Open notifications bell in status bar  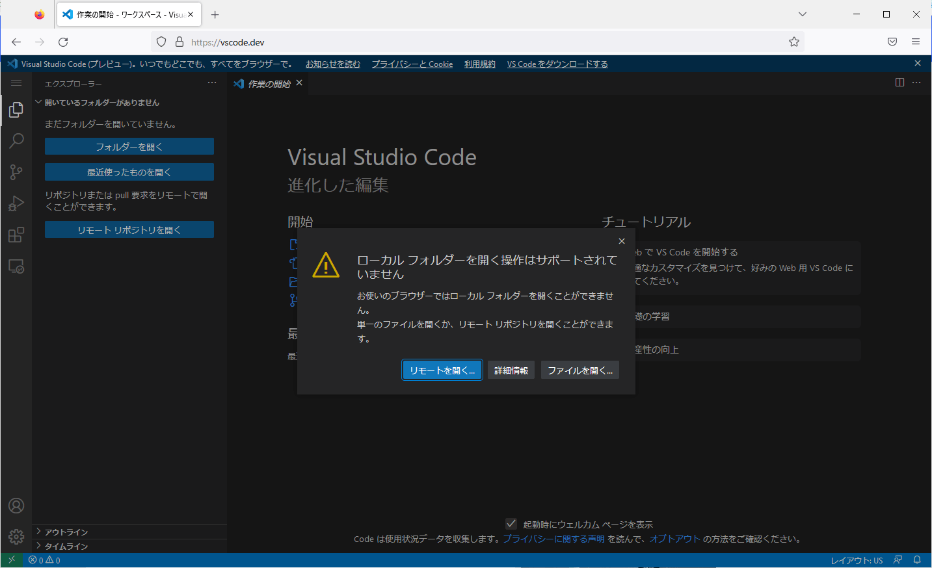[917, 560]
